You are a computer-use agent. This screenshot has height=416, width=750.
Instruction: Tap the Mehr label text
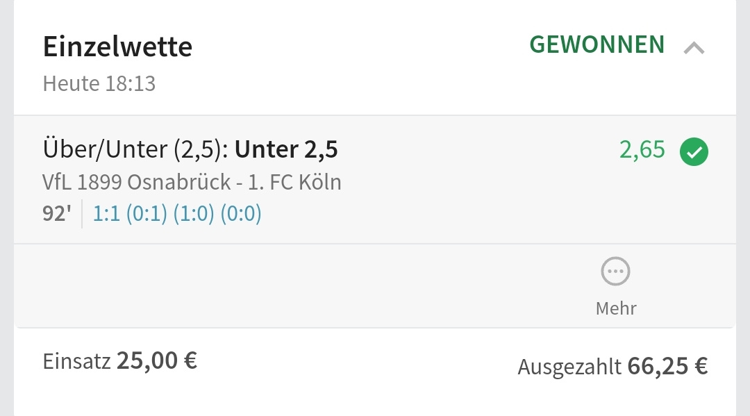(615, 308)
